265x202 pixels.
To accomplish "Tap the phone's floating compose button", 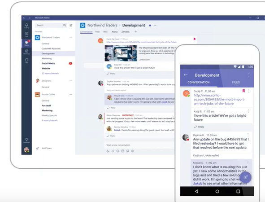I will (x=246, y=177).
